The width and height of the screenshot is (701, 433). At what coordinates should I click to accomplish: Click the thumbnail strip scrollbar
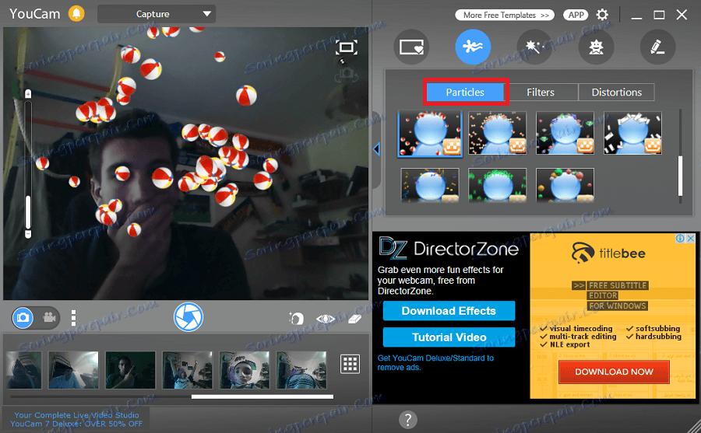pyautogui.click(x=262, y=396)
